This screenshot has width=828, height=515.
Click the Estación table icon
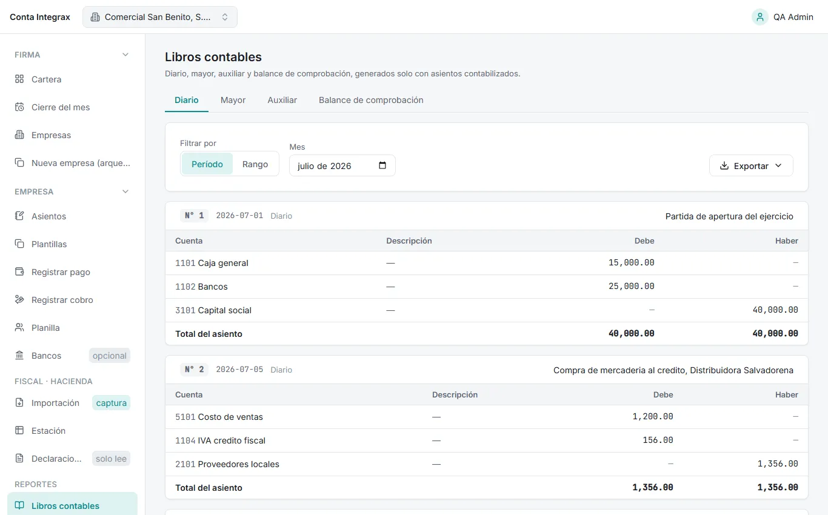(x=19, y=431)
